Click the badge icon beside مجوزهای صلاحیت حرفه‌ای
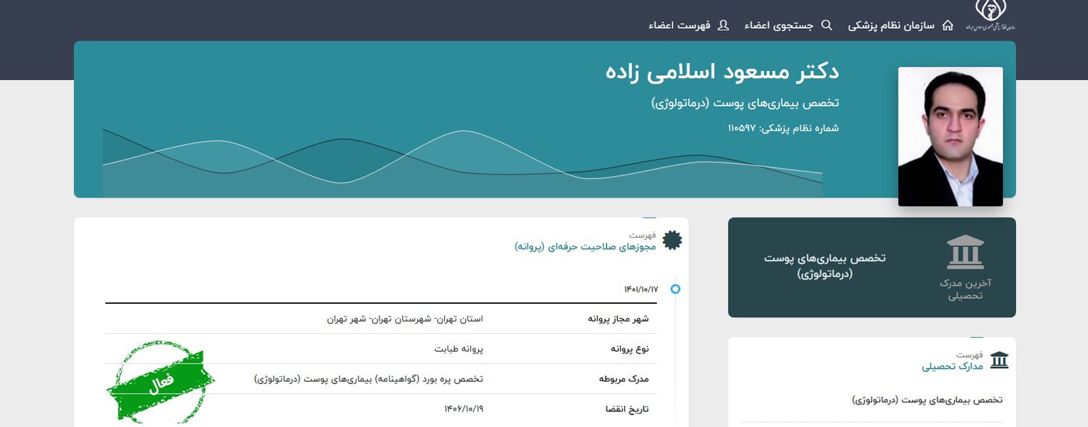The height and width of the screenshot is (427, 1088). click(672, 240)
